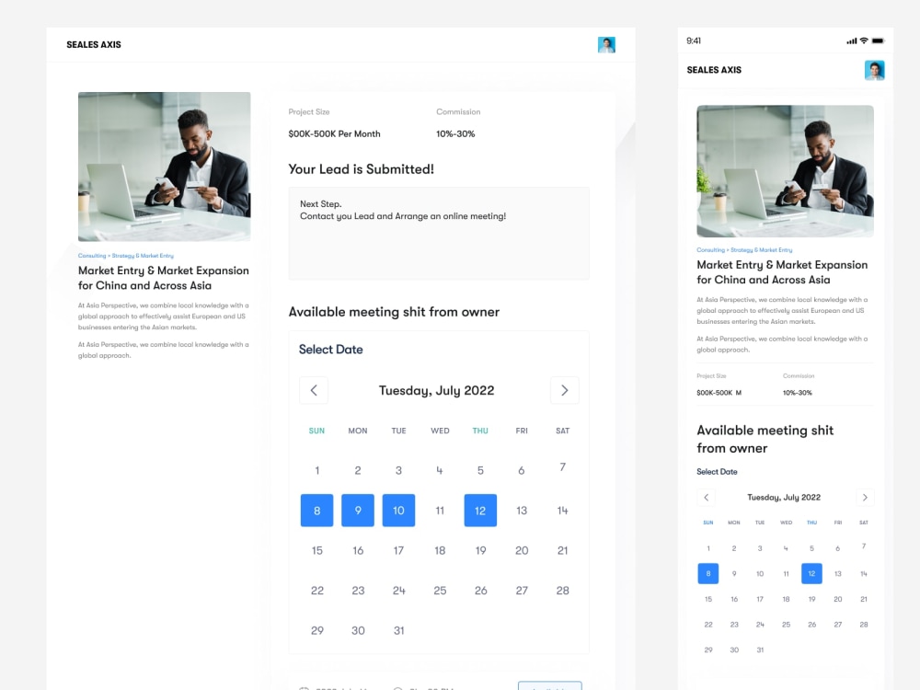Pick date 13 in desktop calendar

pos(522,511)
